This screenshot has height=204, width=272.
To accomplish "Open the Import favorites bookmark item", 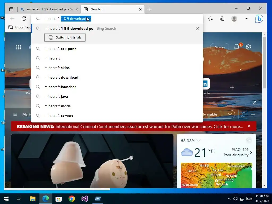I will (x=20, y=27).
